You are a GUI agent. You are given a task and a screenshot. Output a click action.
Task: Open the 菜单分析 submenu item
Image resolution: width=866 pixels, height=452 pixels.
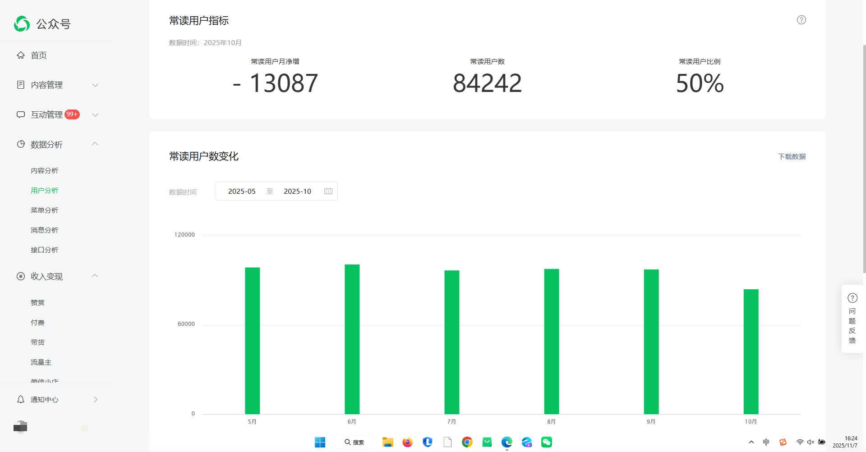(44, 210)
